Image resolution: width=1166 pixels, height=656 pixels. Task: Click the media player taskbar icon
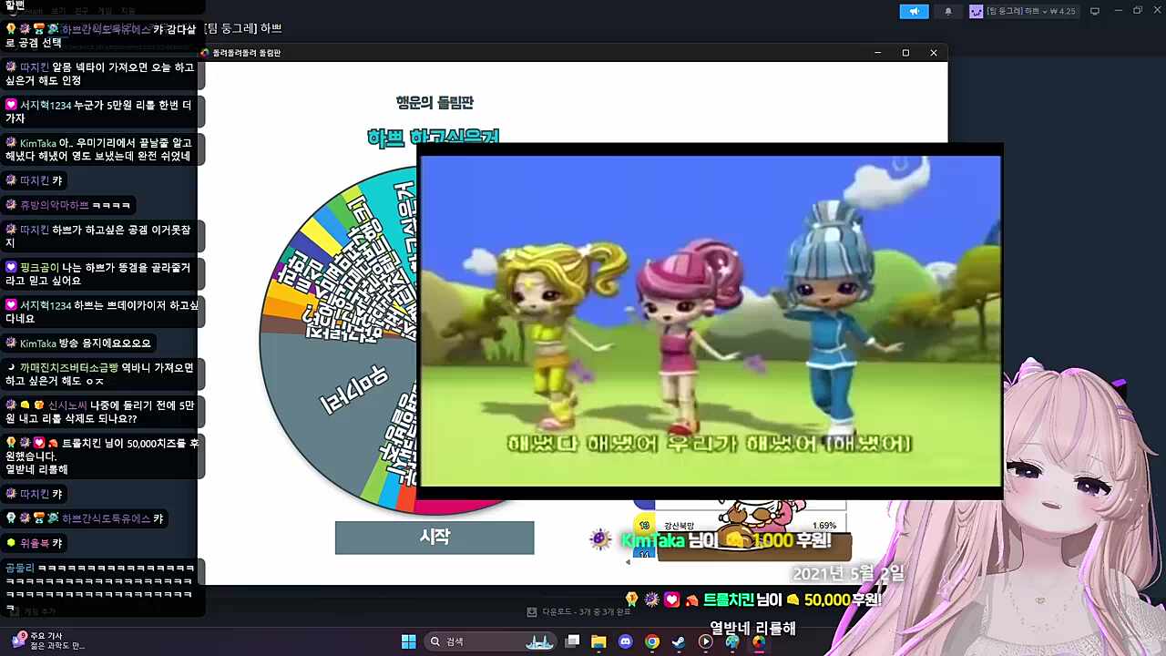click(x=705, y=641)
